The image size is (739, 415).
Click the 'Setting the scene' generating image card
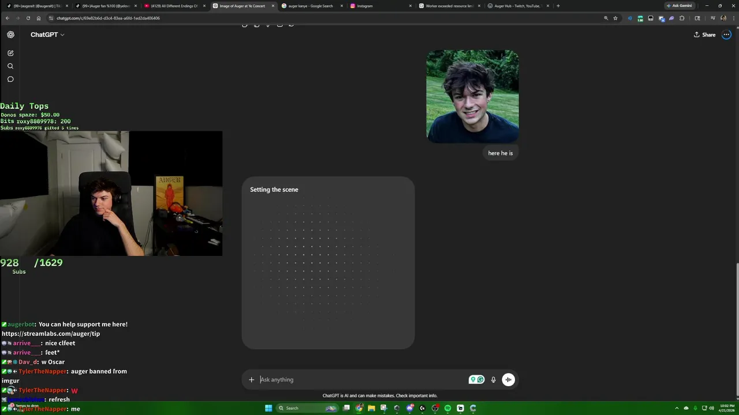point(328,263)
